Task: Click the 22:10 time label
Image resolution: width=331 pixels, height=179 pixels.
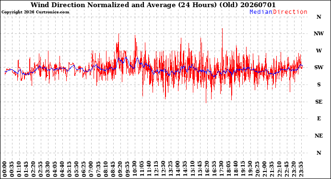Action: [279, 169]
